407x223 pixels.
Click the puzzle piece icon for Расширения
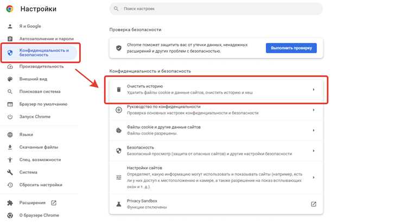10,203
